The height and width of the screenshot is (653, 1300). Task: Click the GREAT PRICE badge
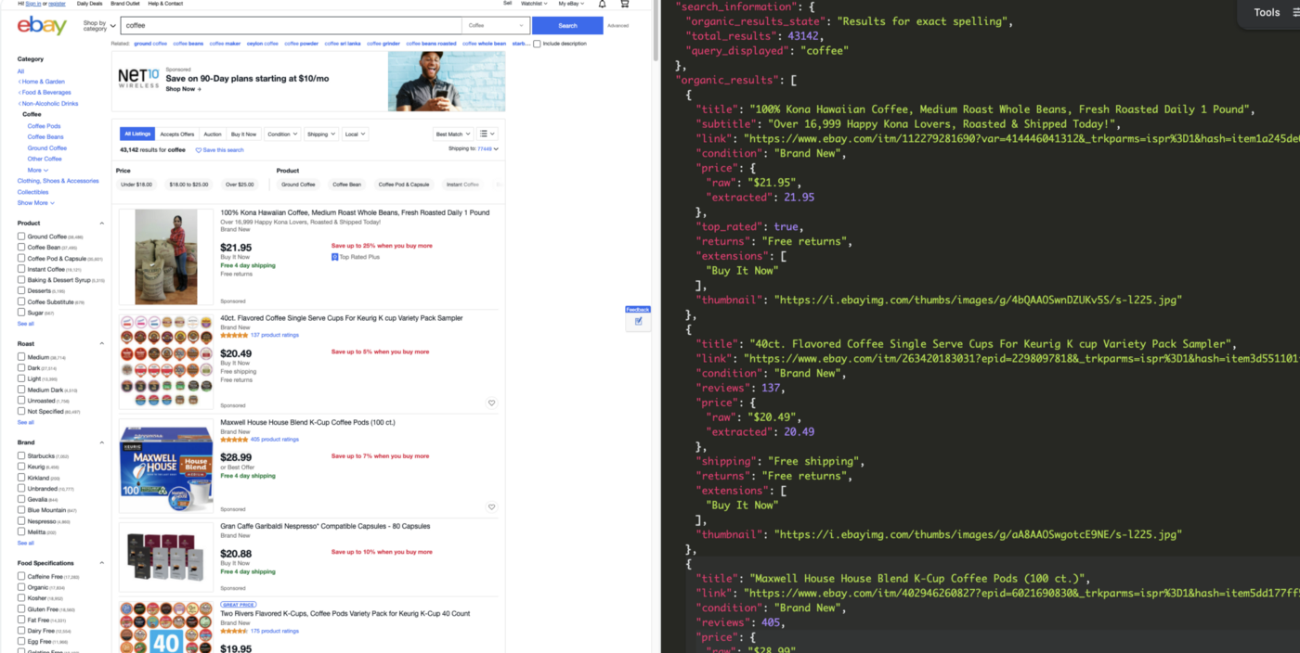[x=239, y=605]
